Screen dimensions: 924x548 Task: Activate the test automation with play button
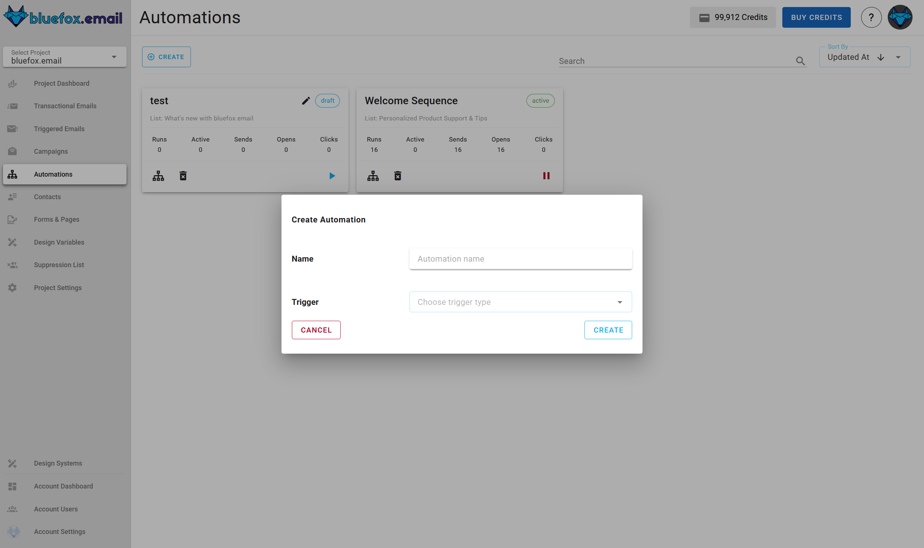coord(332,176)
